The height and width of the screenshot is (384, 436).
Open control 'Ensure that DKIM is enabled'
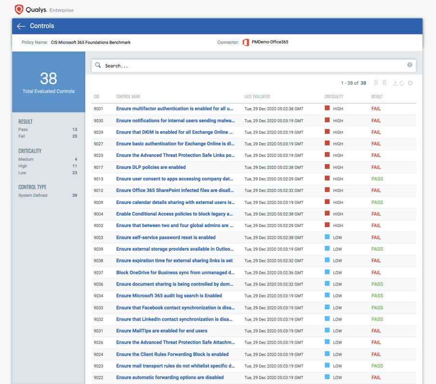[x=174, y=132]
